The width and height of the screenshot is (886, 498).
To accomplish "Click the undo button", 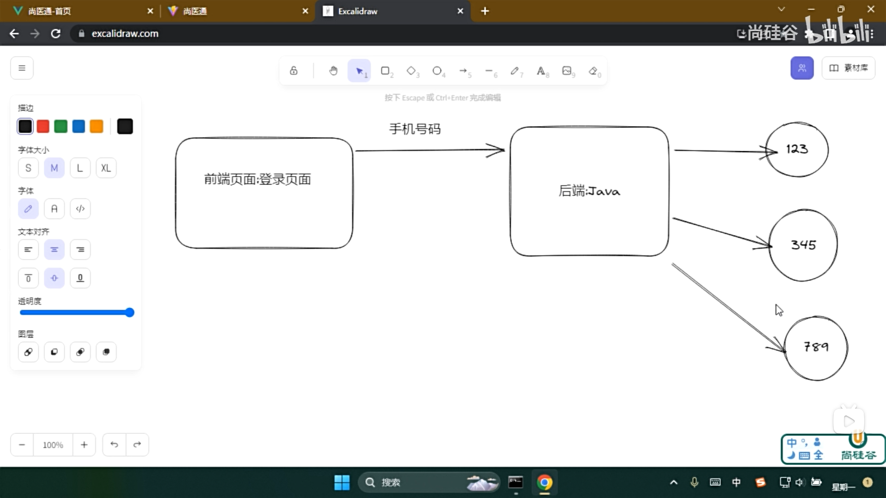I will pyautogui.click(x=114, y=445).
